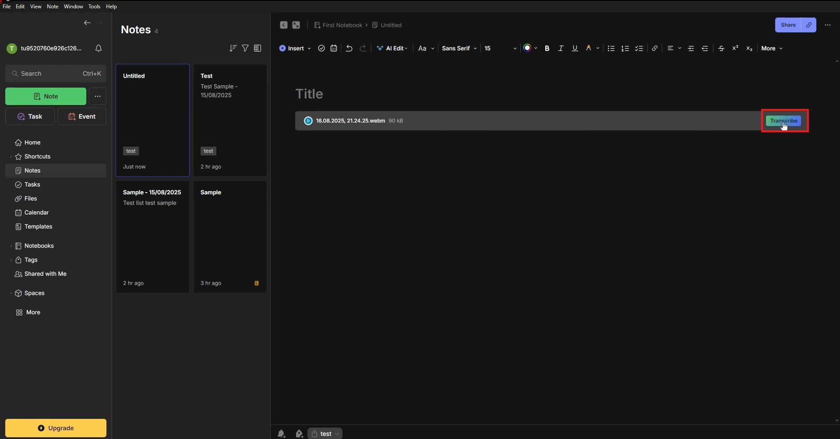Undo the last edit

(x=349, y=49)
